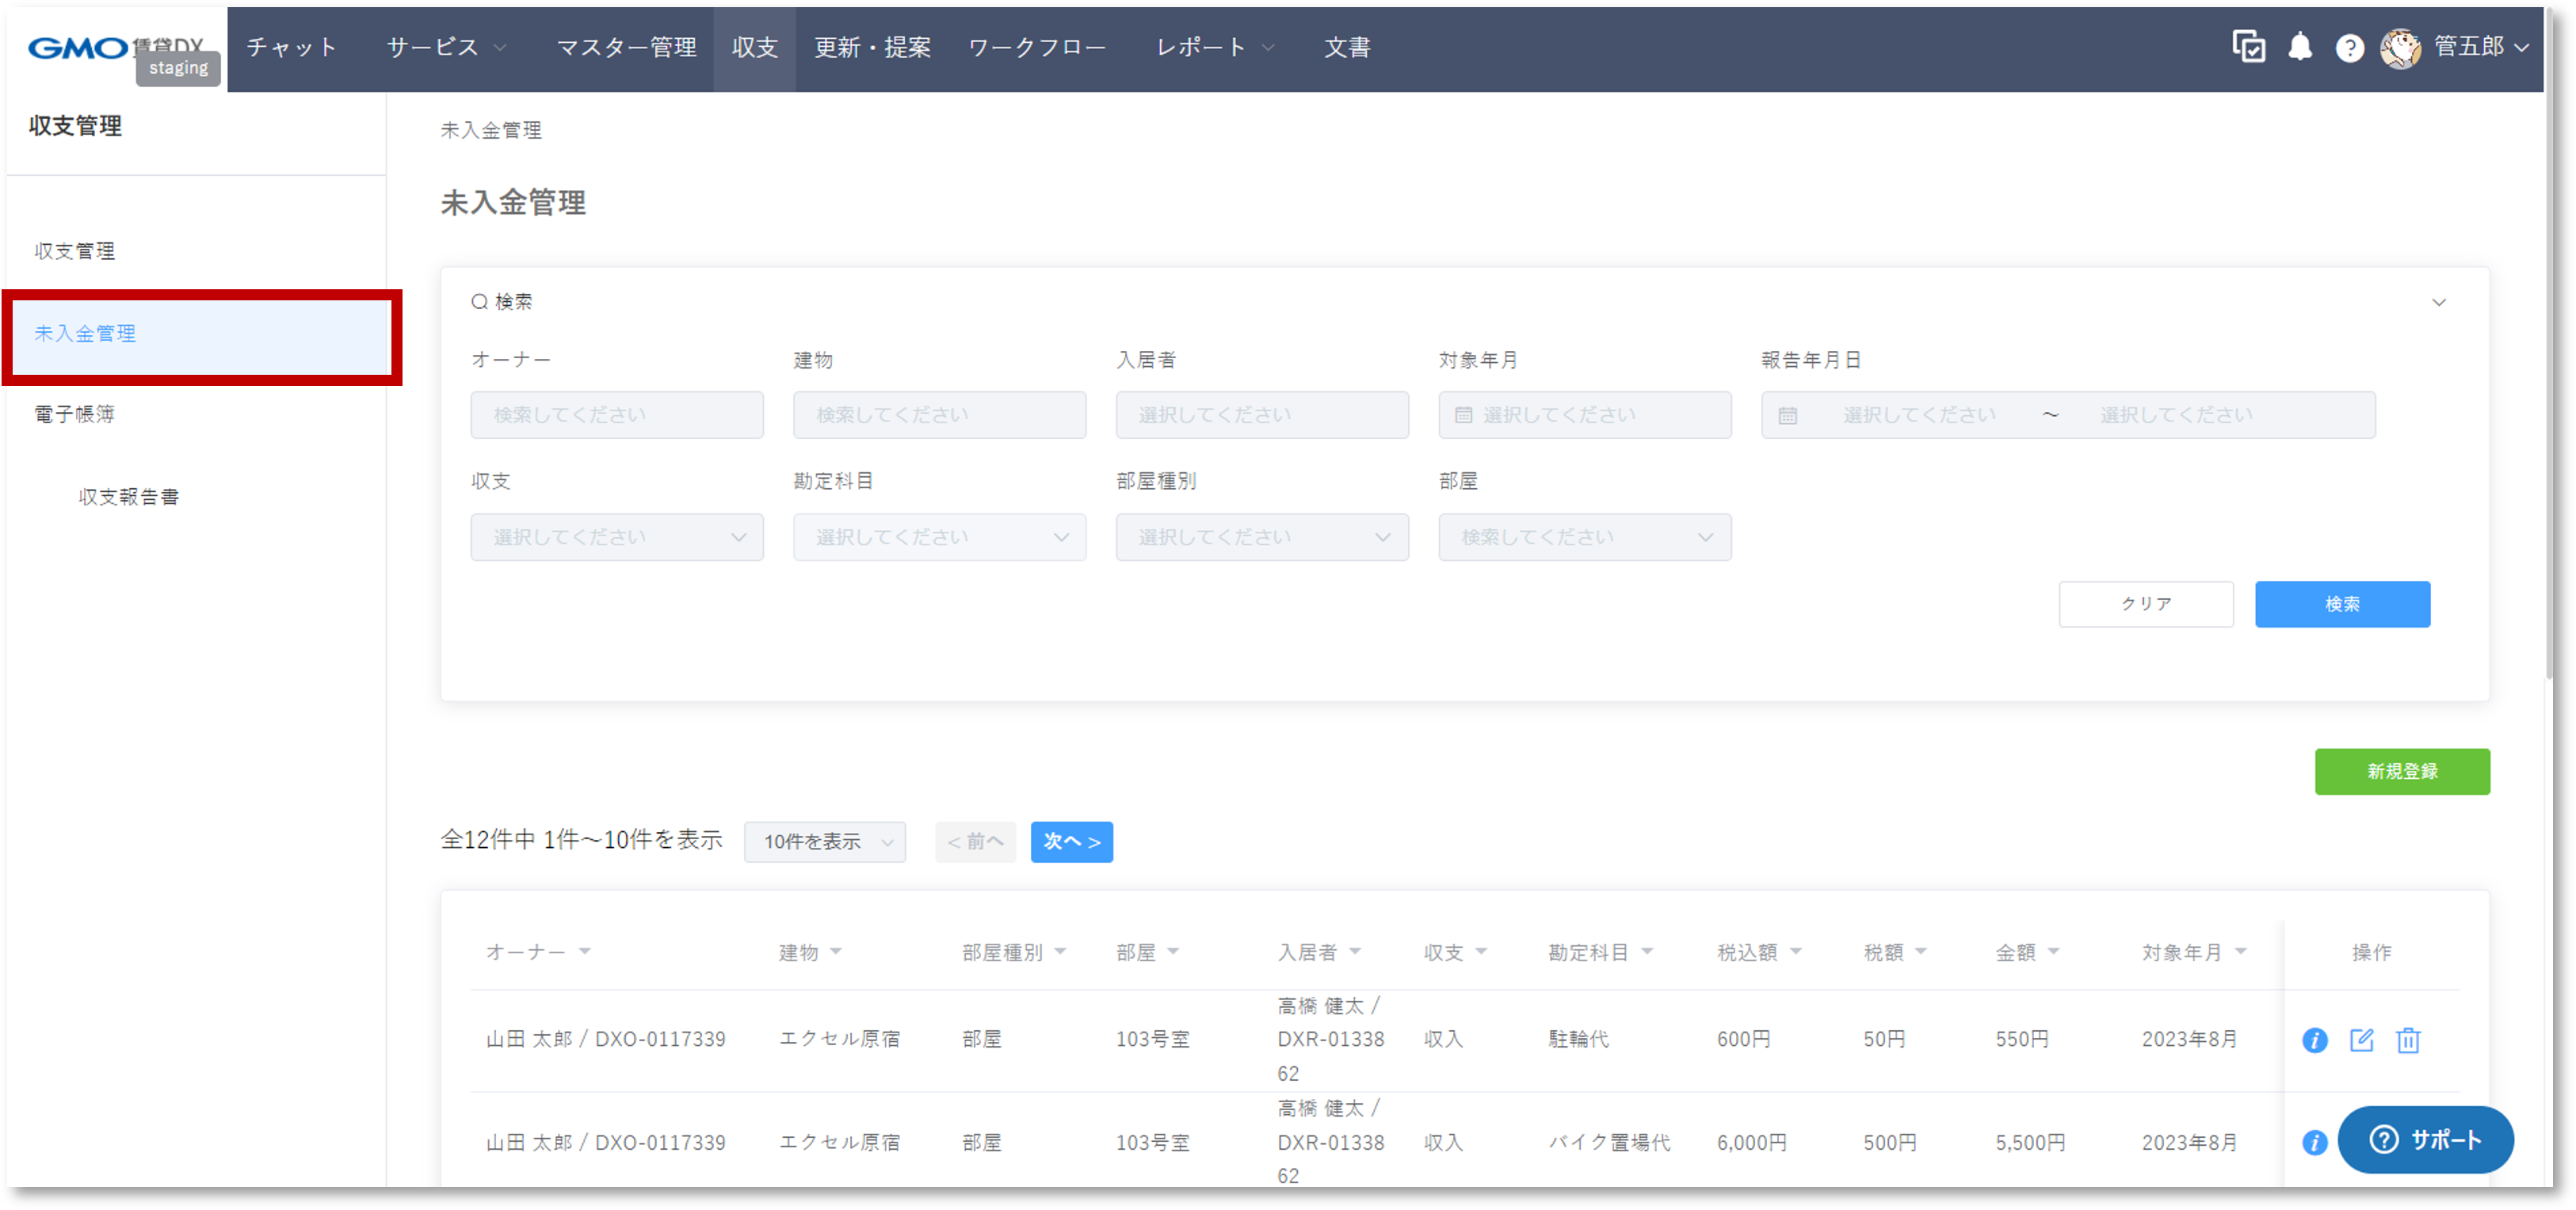Screen dimensions: 2576x1210
Task: Delete the 駐輪代 record with trash icon
Action: click(2407, 1040)
